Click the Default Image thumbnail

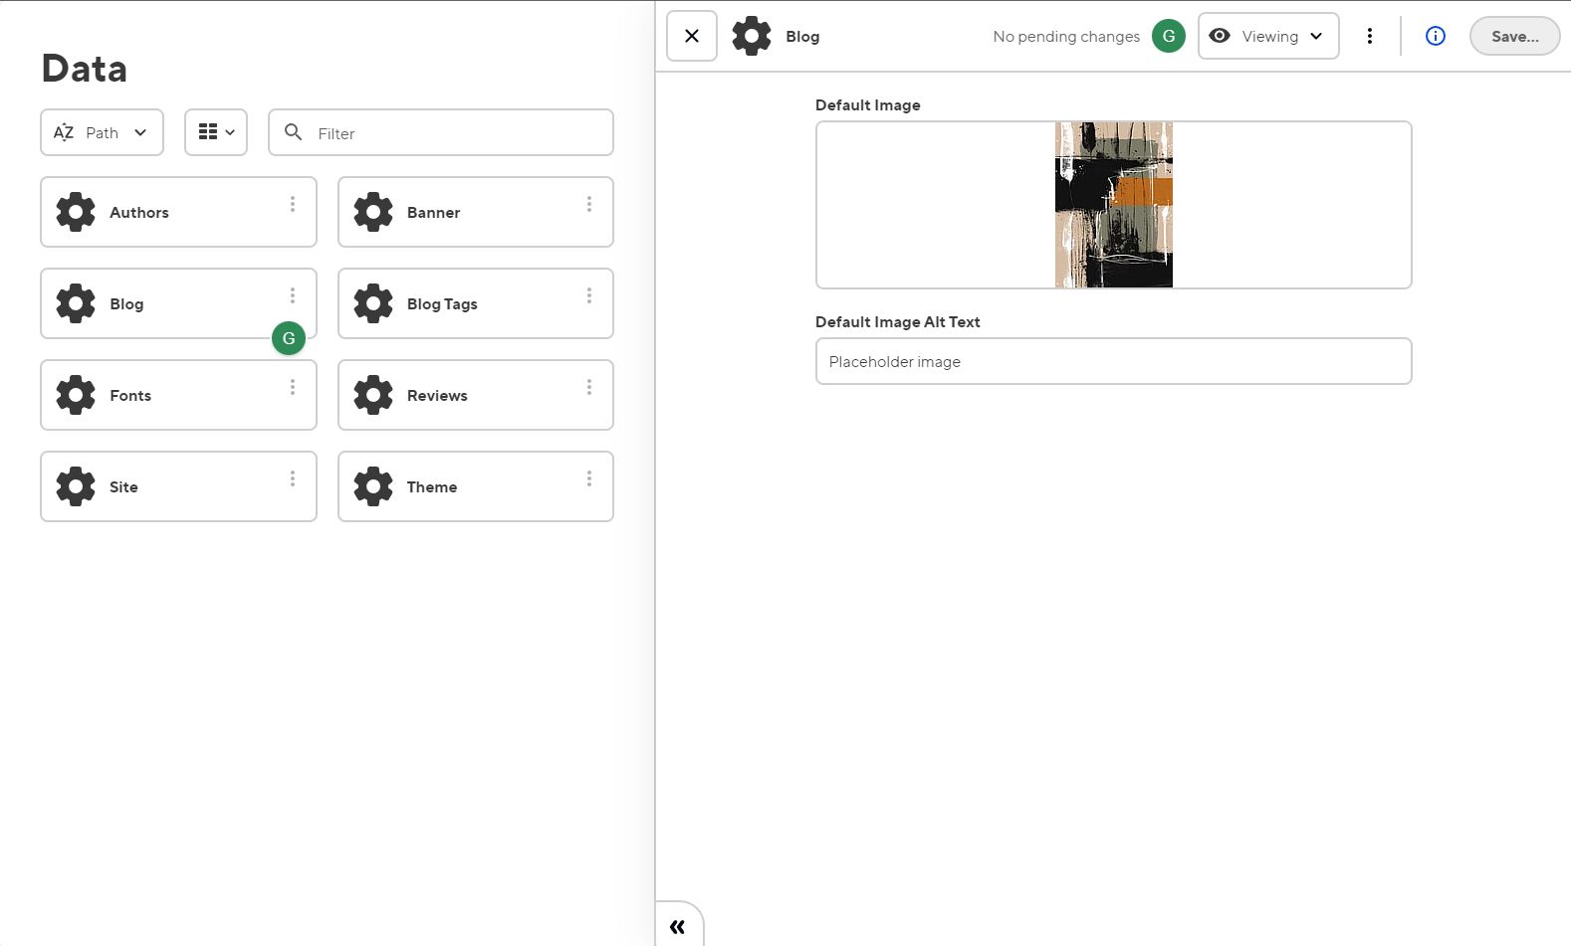click(1113, 205)
